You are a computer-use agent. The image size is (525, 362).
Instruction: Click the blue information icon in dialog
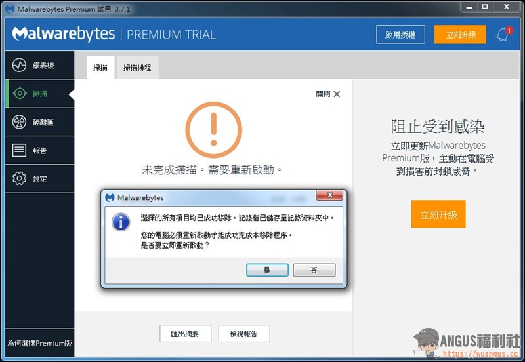121,222
